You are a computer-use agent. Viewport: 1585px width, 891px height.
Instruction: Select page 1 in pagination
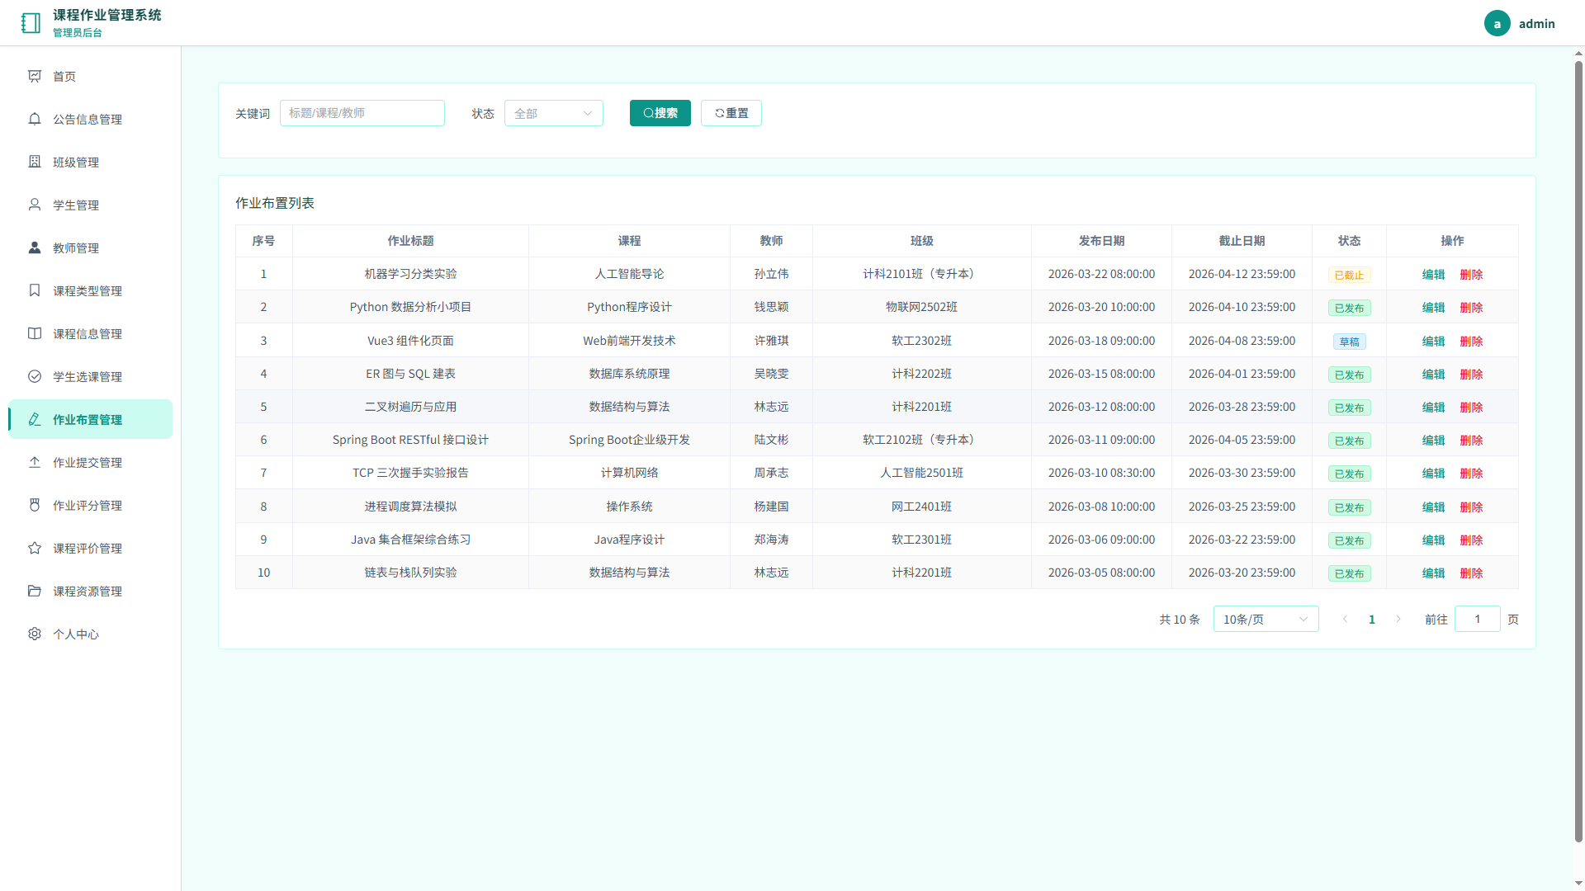point(1371,619)
